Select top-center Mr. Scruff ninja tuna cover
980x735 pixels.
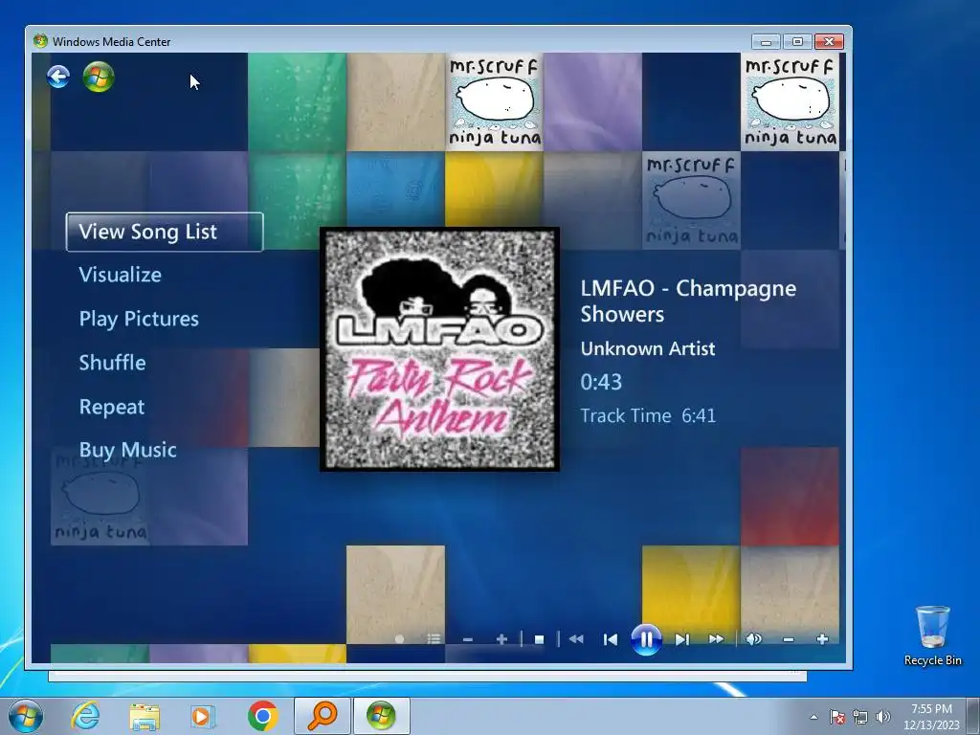(495, 101)
